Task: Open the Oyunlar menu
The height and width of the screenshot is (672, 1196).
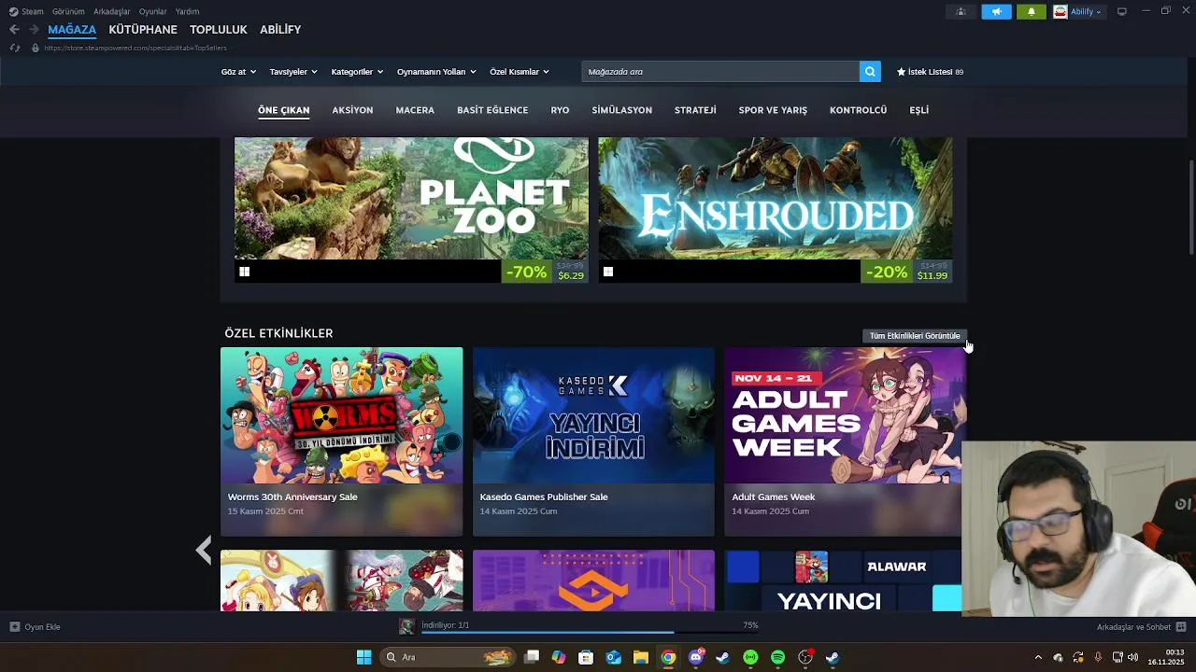Action: pos(153,11)
